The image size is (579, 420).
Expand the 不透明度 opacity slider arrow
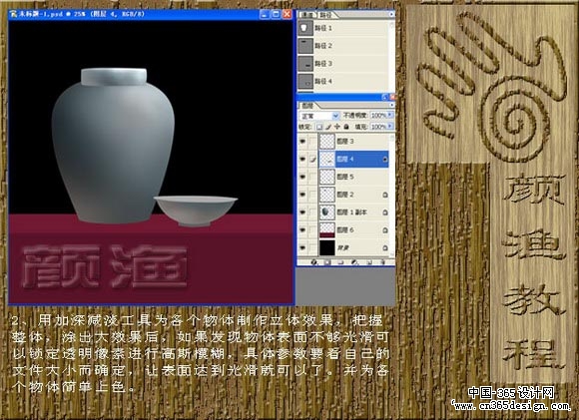pyautogui.click(x=390, y=116)
